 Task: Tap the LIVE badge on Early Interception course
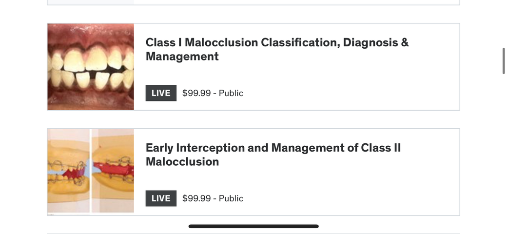161,198
